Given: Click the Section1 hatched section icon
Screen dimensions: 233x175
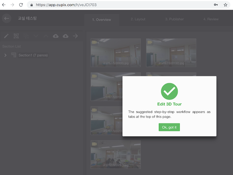Looking at the screenshot, I should pos(14,55).
